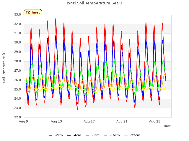
Task: Click the Aug 25 x-axis tick label
Action: pyautogui.click(x=155, y=121)
